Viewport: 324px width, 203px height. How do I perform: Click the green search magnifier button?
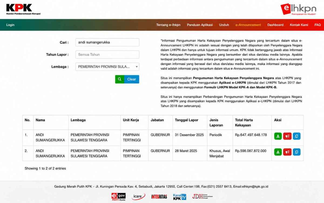pos(120,79)
